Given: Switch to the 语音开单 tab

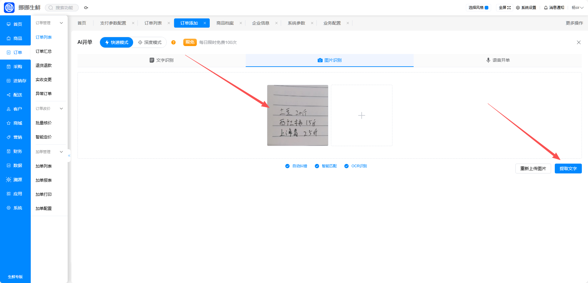Looking at the screenshot, I should point(498,60).
